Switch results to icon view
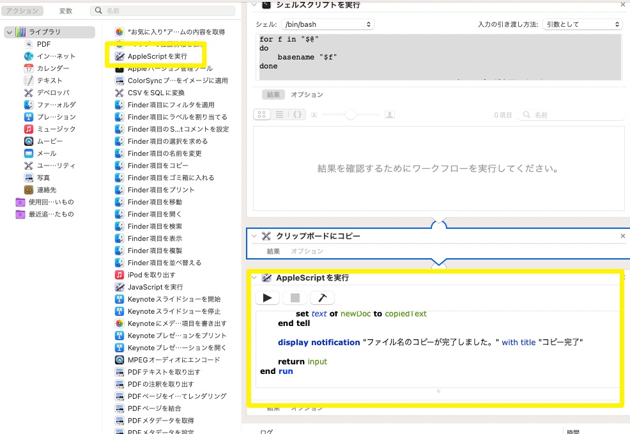The image size is (630, 434). pos(262,114)
